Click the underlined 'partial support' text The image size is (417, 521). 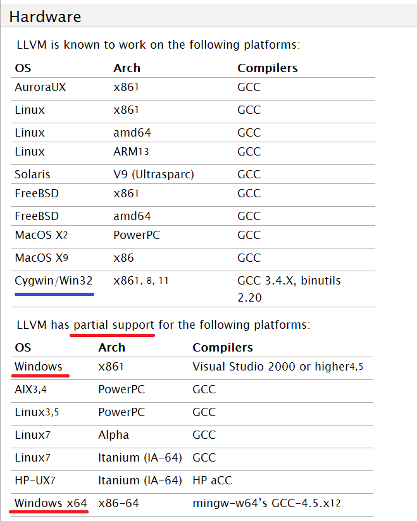pos(114,324)
